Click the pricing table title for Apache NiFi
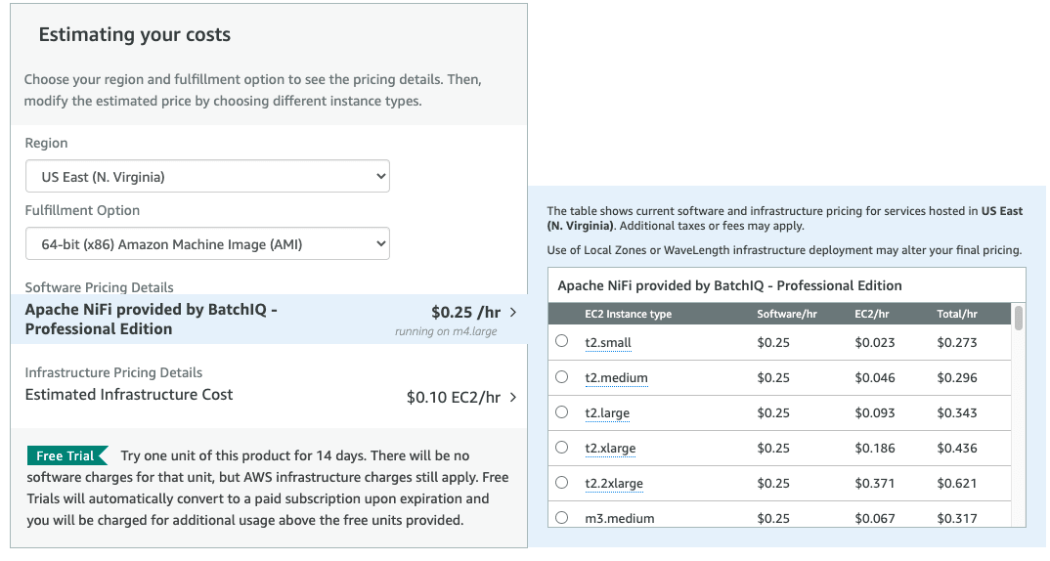 [730, 285]
